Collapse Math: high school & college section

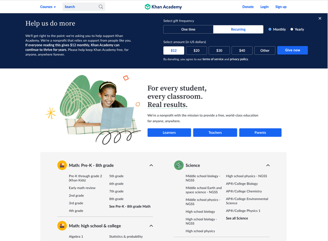[151, 226]
